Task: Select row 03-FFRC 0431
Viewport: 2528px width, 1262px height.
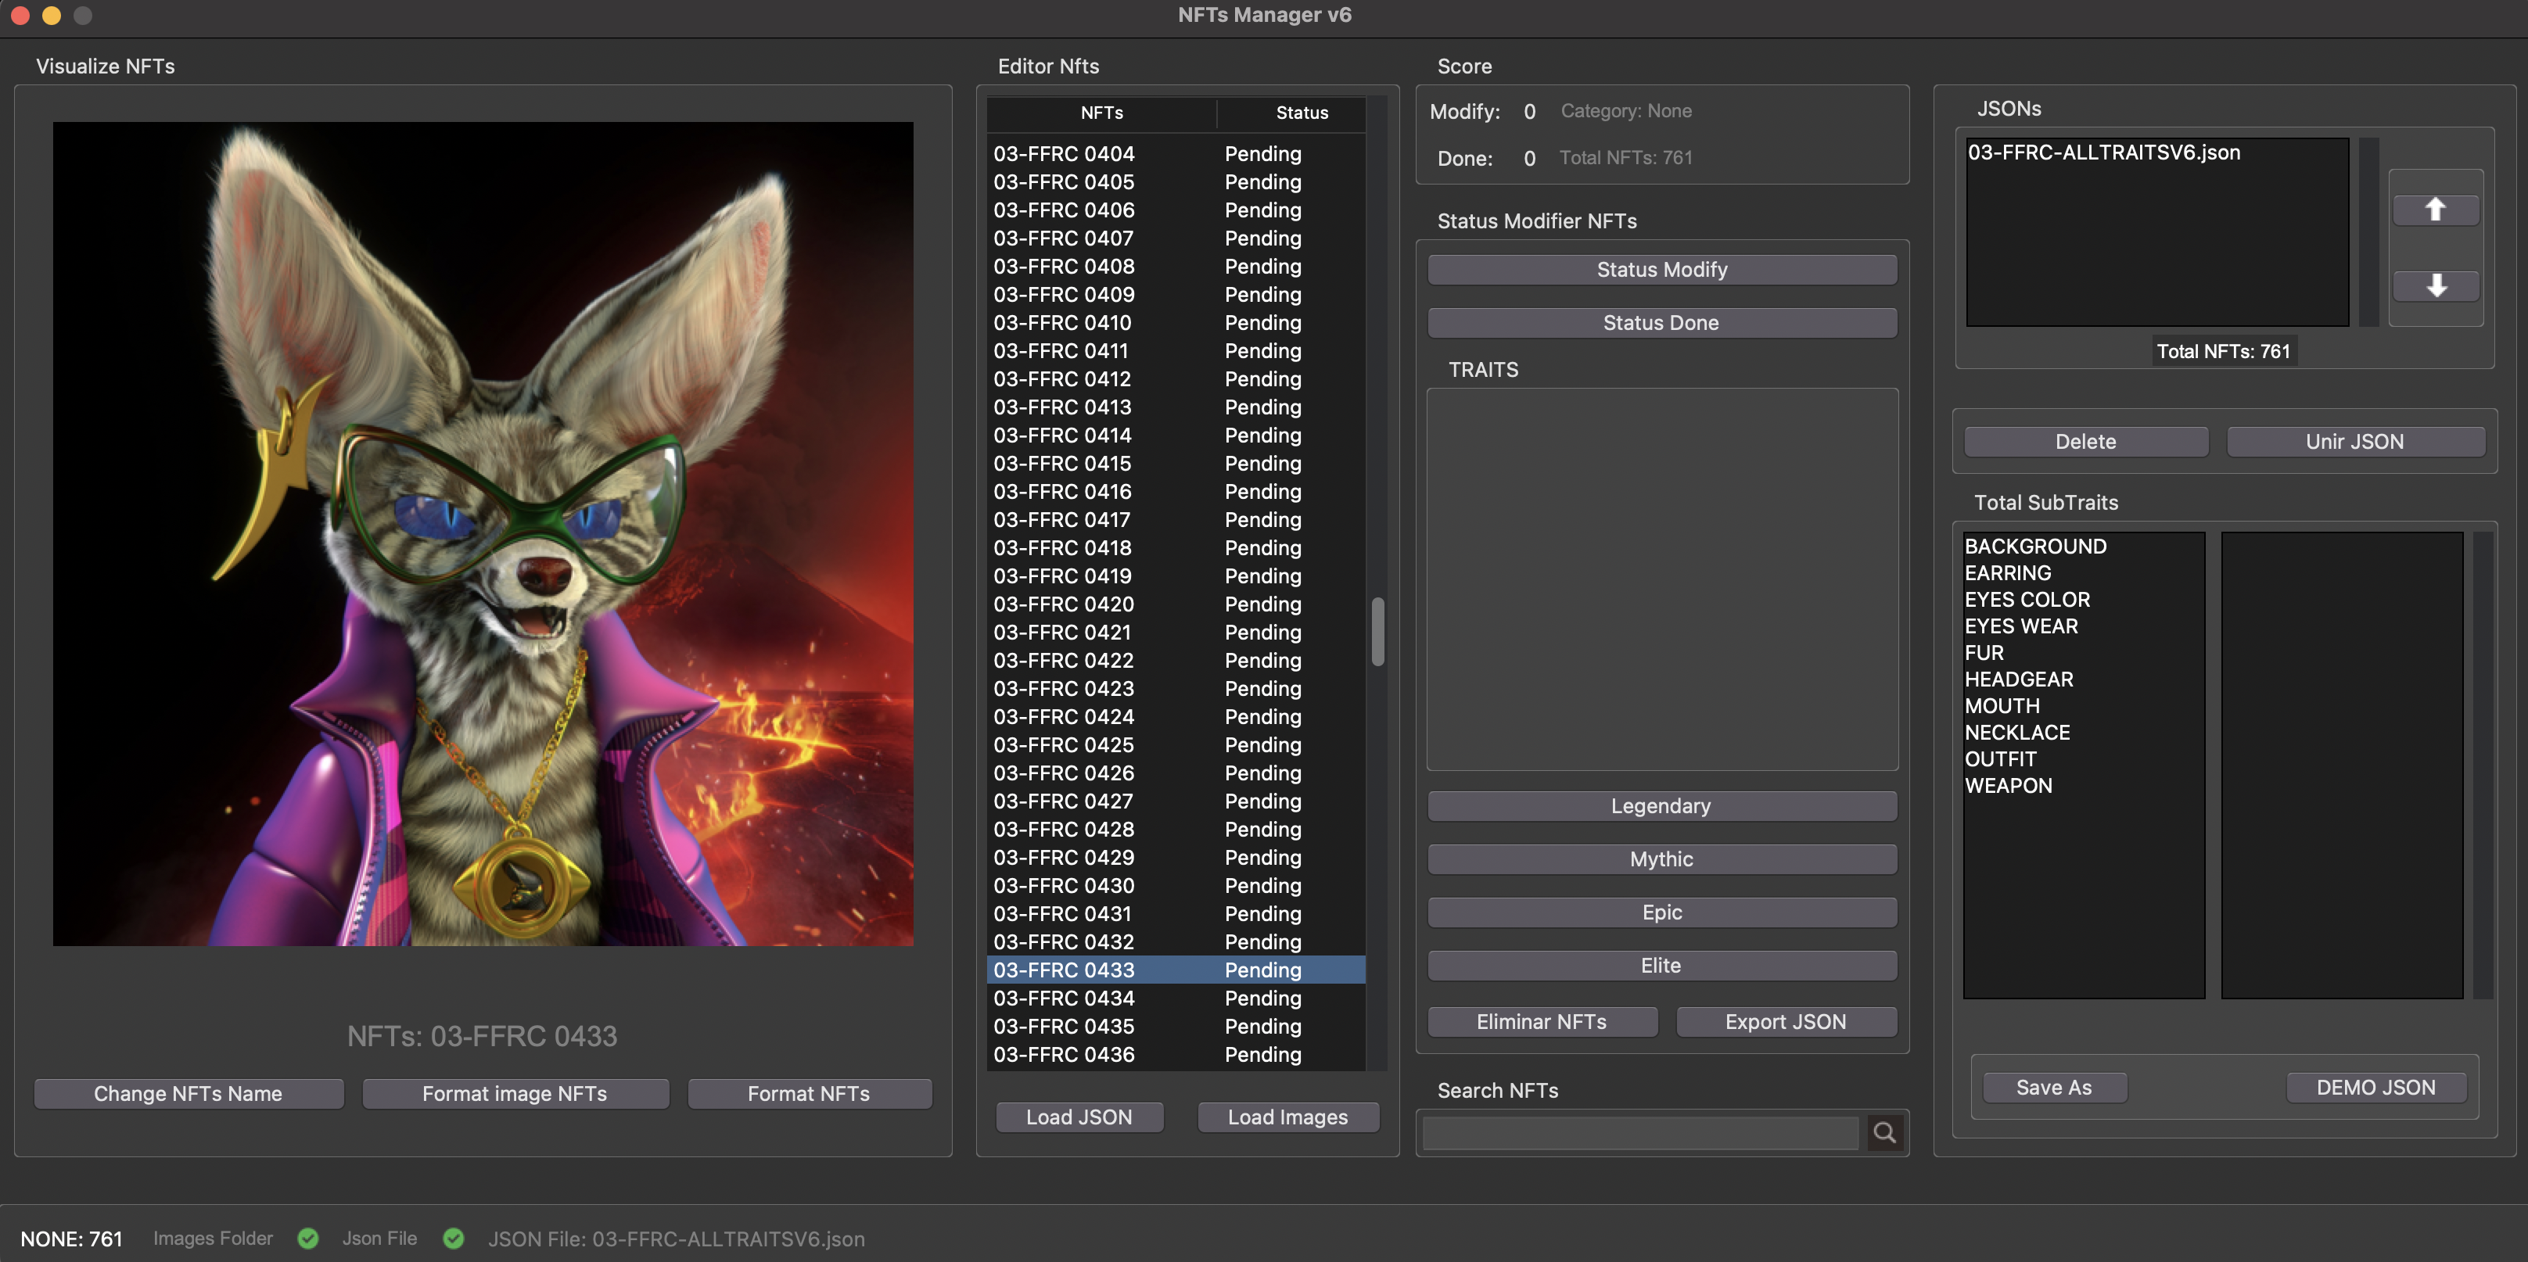Action: (x=1176, y=913)
